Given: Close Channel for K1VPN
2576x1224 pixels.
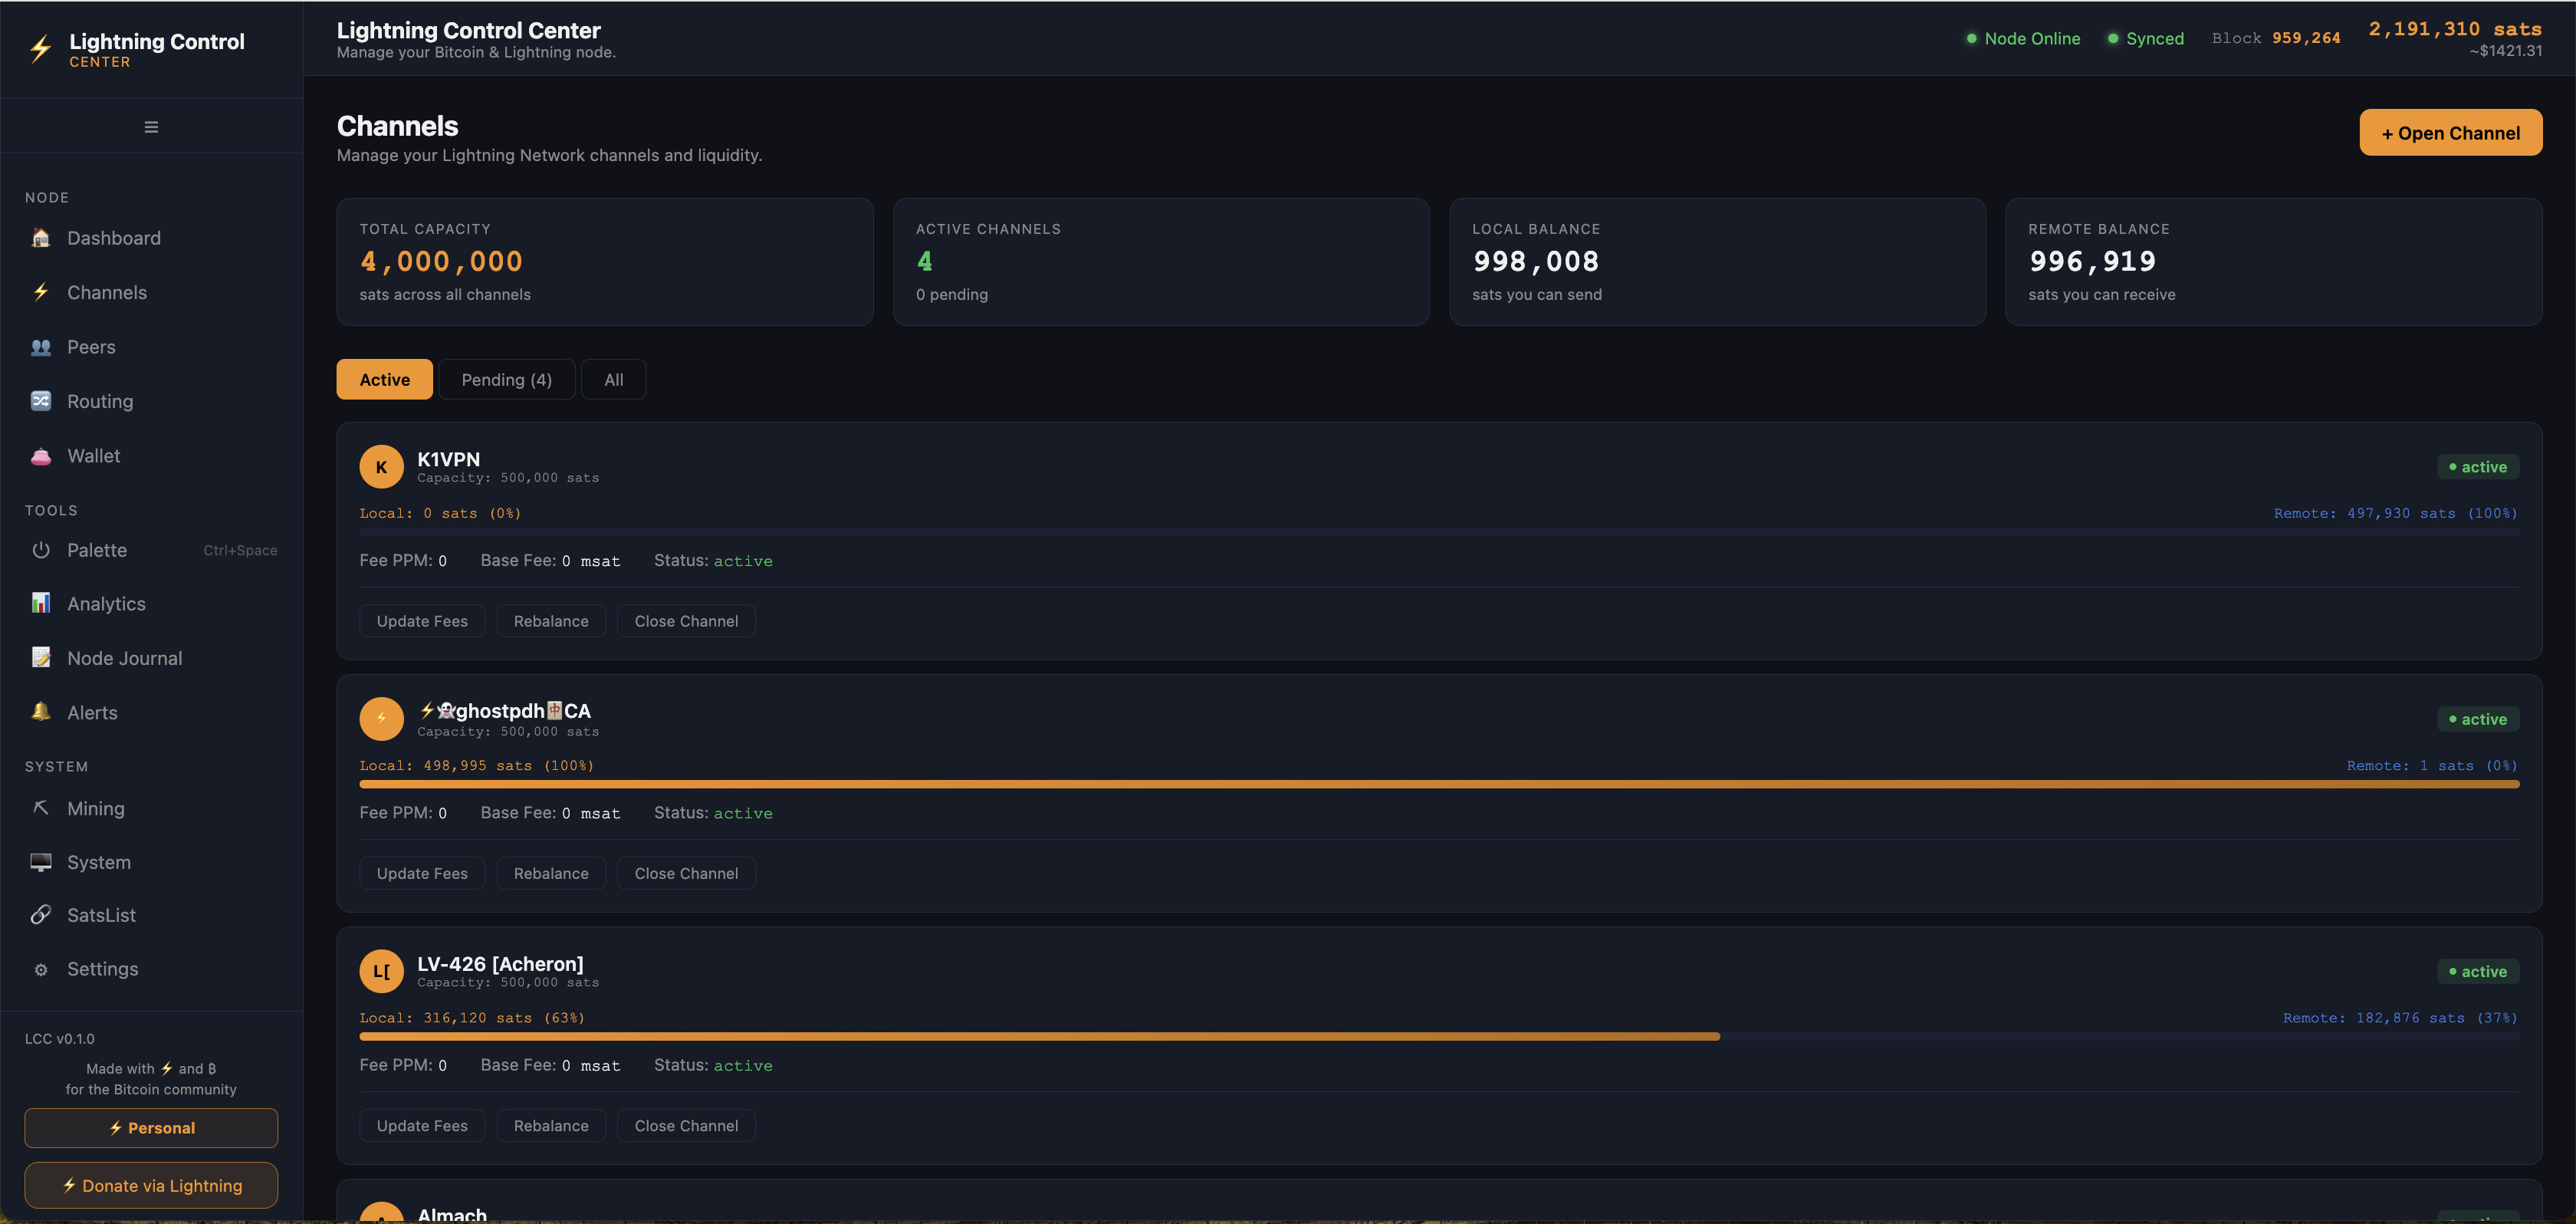Looking at the screenshot, I should [x=686, y=621].
